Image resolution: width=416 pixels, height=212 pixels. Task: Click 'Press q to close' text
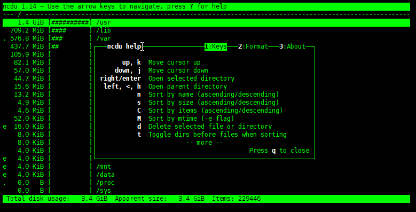coord(279,151)
